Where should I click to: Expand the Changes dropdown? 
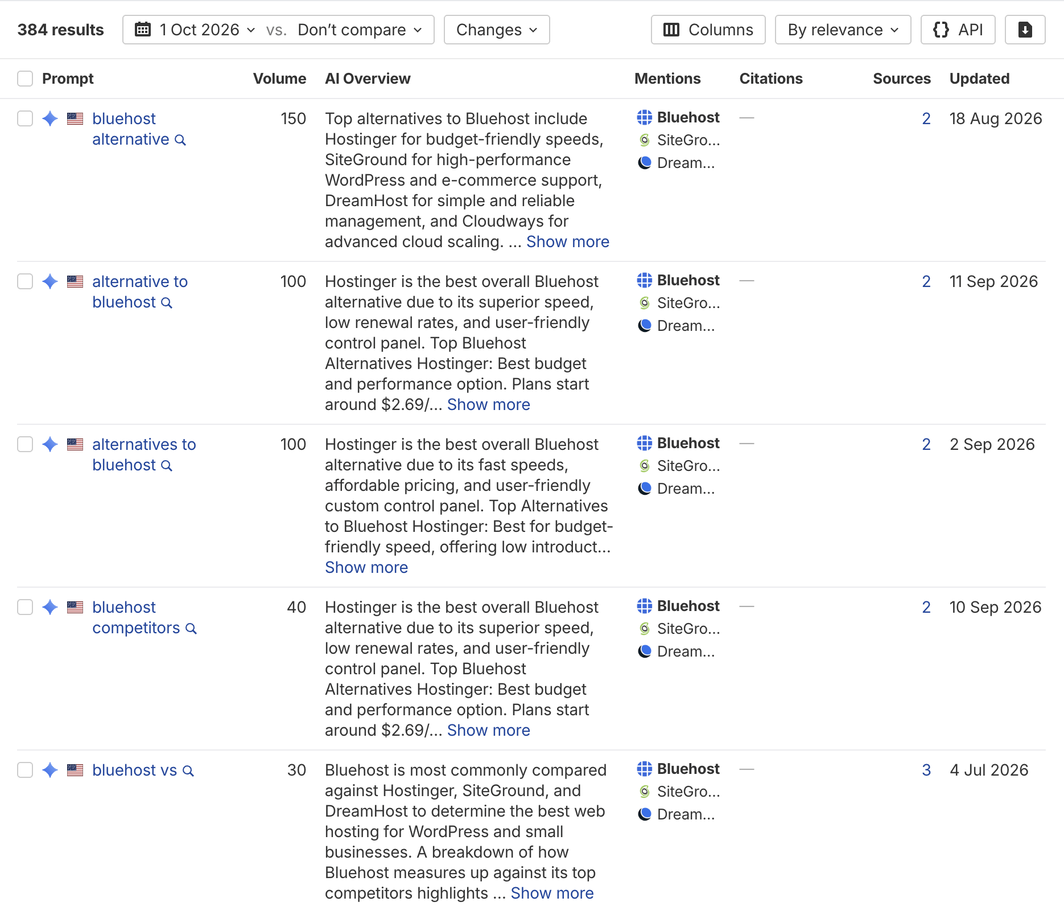(x=497, y=30)
